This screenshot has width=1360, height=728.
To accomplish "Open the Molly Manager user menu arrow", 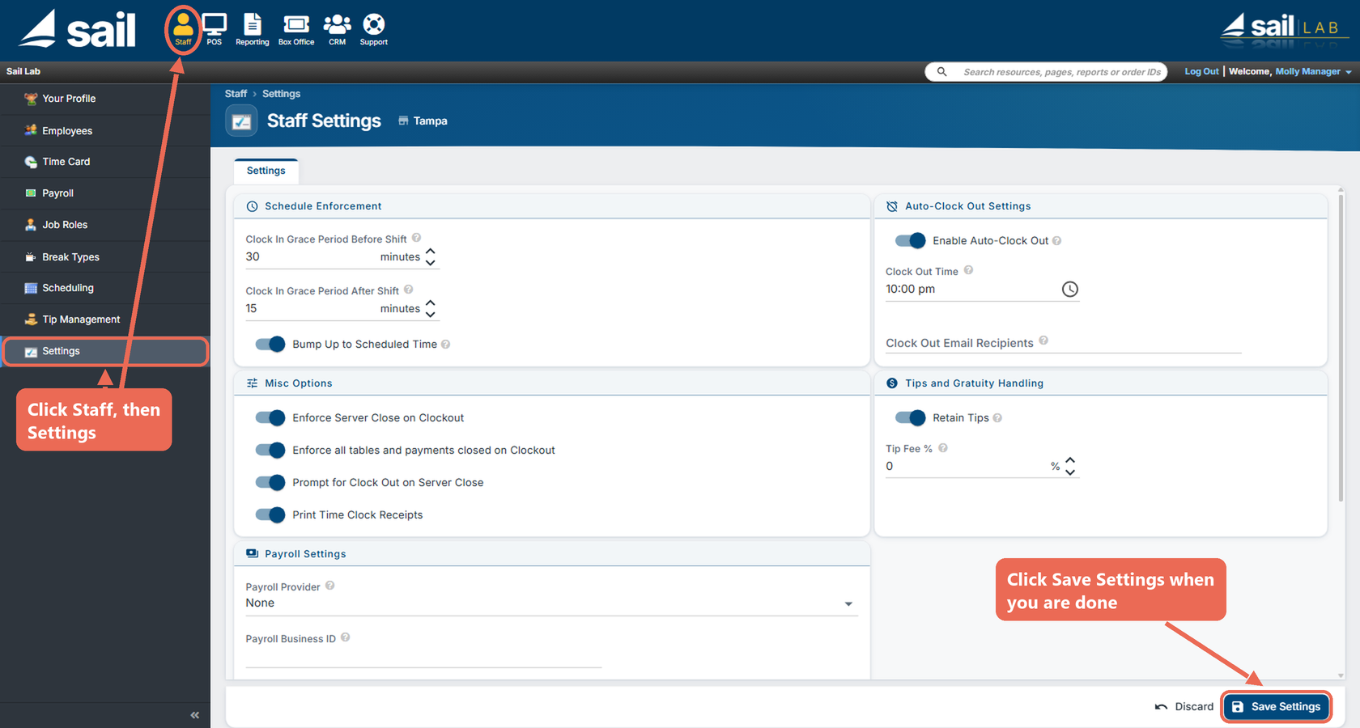I will (x=1348, y=73).
